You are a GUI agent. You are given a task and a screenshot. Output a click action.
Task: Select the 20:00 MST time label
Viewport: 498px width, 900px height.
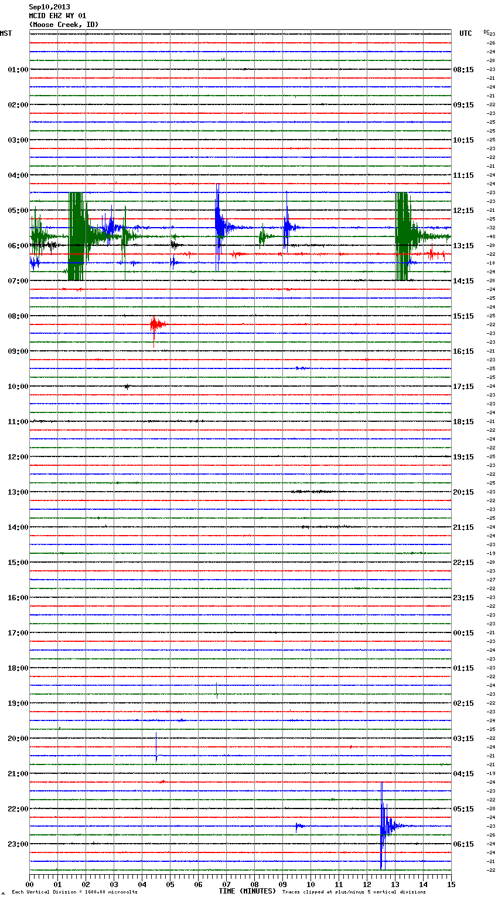click(x=18, y=738)
